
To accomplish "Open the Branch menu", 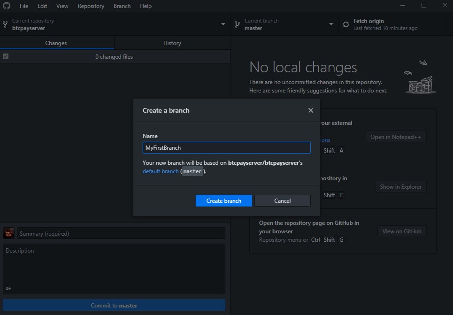I will pyautogui.click(x=122, y=6).
